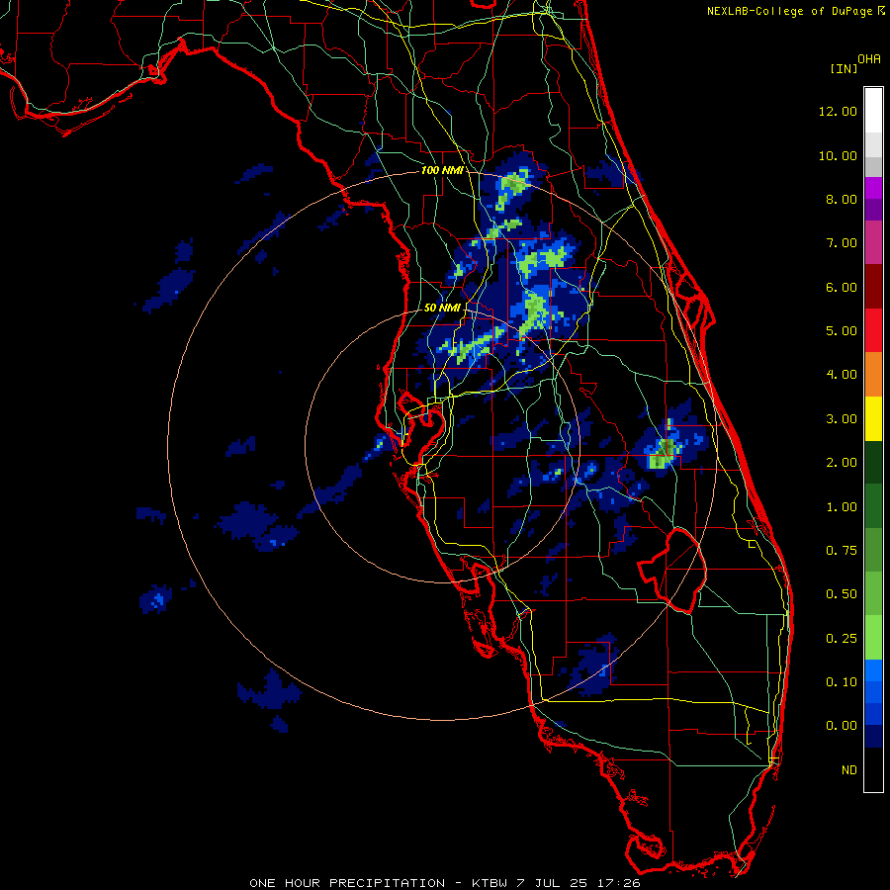Click the 6.00 legend value
Viewport: 890px width, 890px height.
tap(841, 287)
